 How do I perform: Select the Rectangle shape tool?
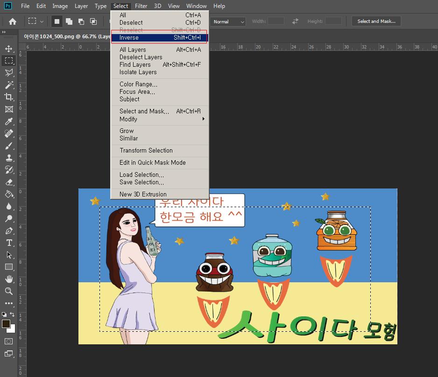(x=9, y=267)
